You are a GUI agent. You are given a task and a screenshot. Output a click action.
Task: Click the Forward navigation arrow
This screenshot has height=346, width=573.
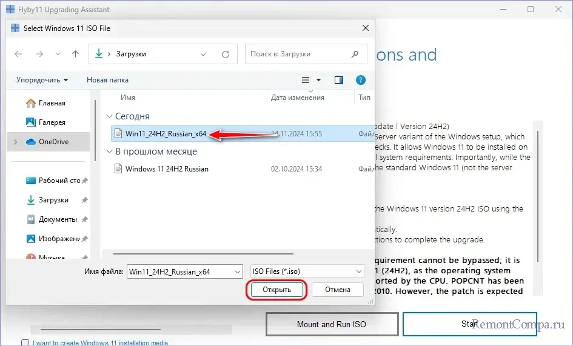pyautogui.click(x=39, y=54)
